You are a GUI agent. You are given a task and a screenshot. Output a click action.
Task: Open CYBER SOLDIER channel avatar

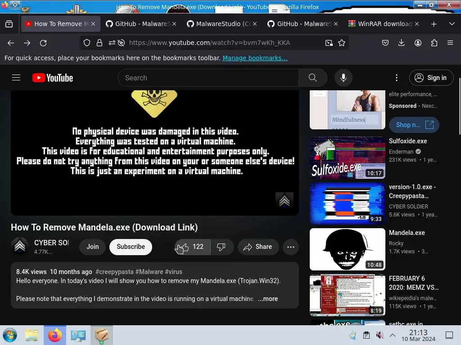[20, 246]
